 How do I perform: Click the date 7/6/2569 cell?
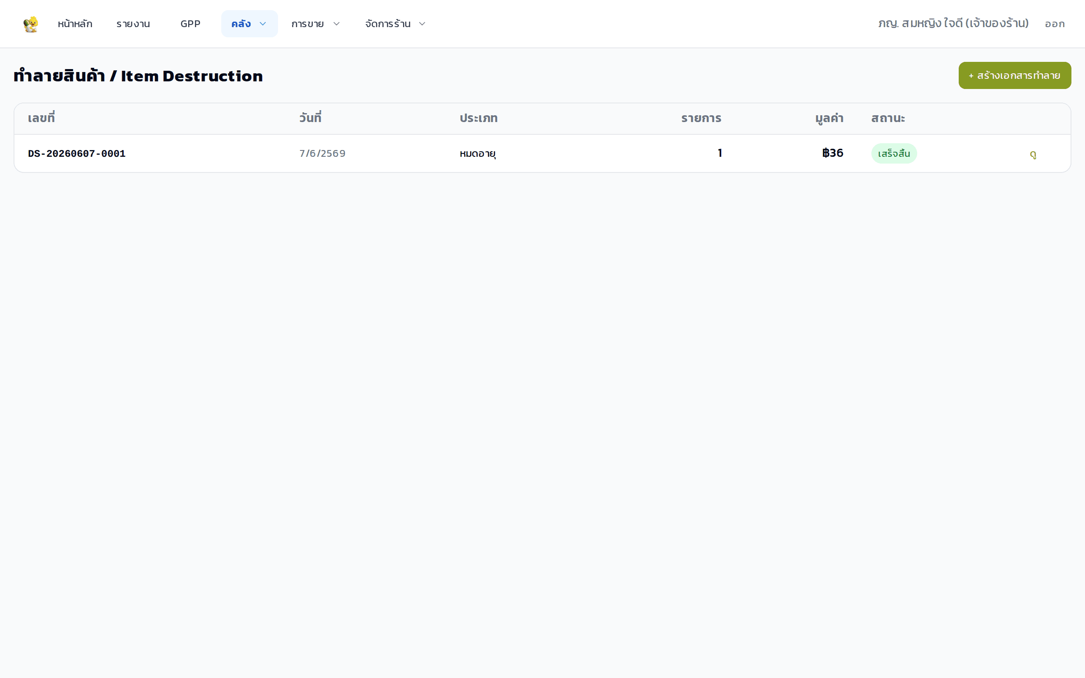point(323,153)
